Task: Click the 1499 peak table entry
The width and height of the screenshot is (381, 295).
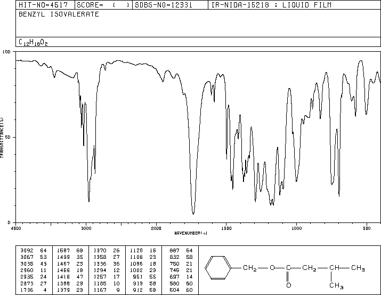Action: point(70,257)
